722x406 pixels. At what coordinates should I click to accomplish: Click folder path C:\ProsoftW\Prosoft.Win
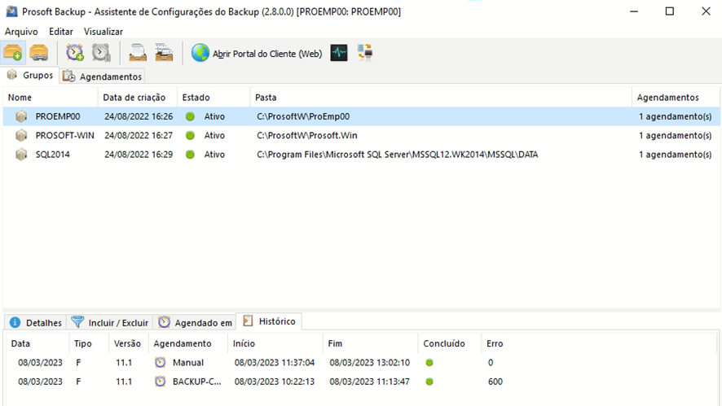(306, 136)
